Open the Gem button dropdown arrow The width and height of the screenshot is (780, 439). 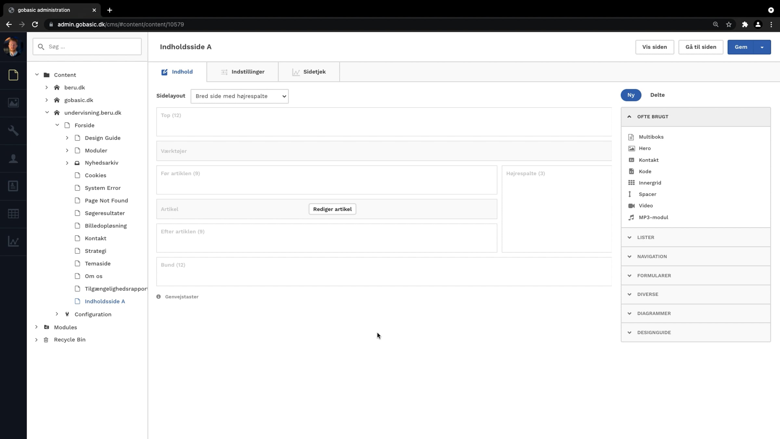pyautogui.click(x=762, y=47)
